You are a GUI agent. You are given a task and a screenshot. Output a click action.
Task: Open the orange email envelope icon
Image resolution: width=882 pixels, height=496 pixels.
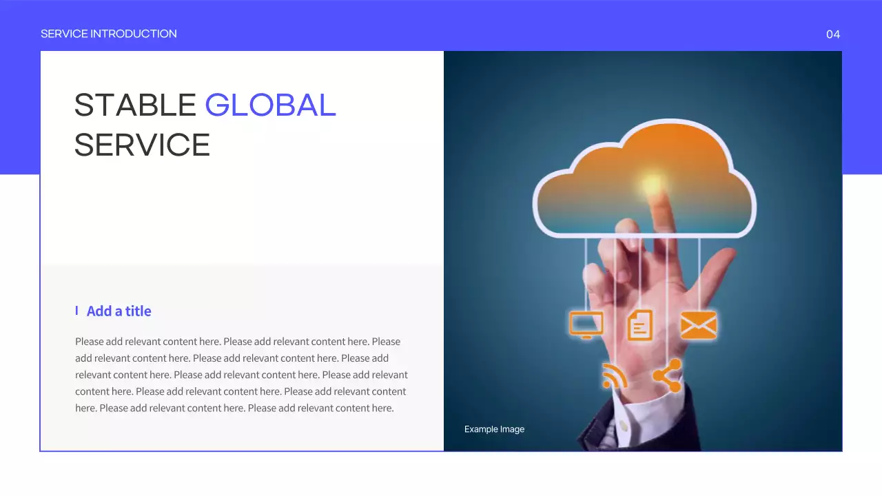click(699, 323)
